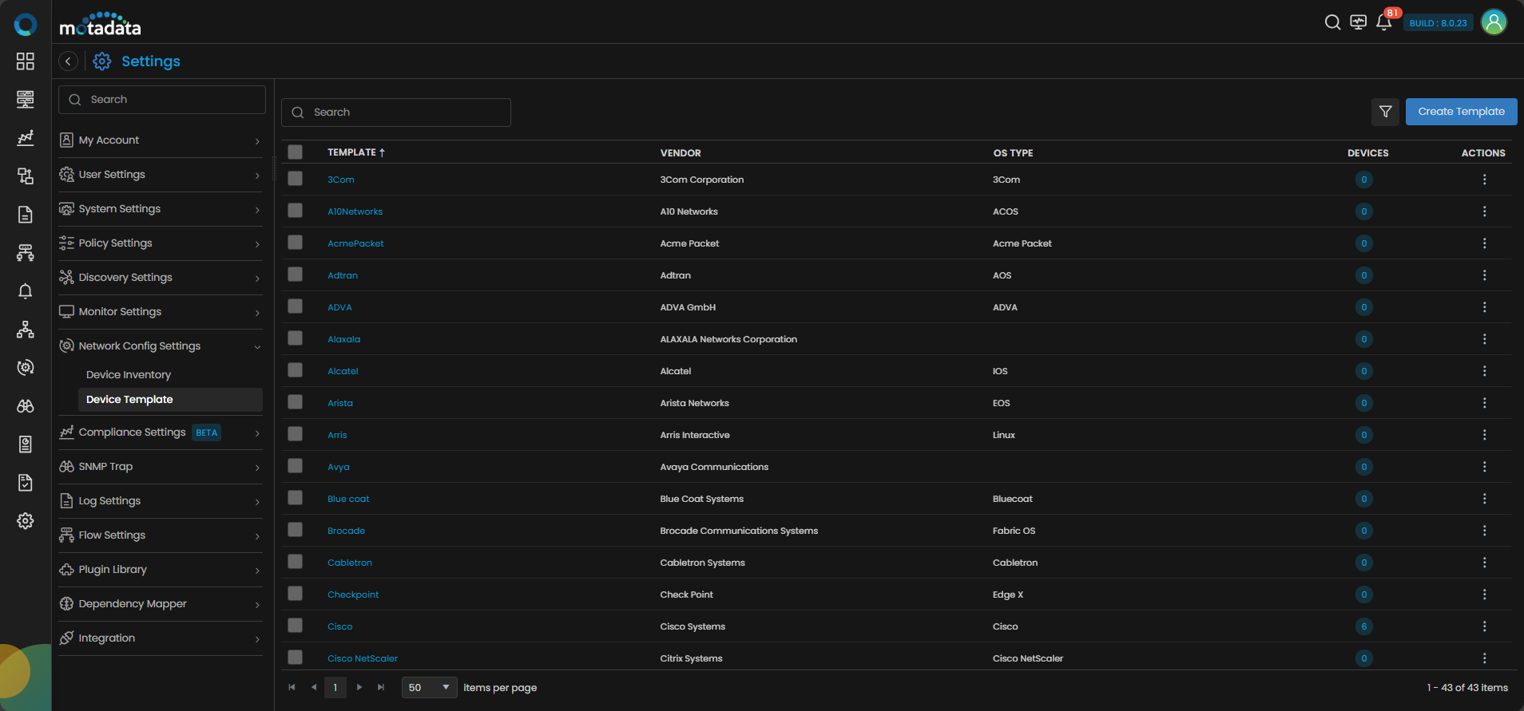Tick the Arris row checkbox
1524x711 pixels.
coord(296,434)
